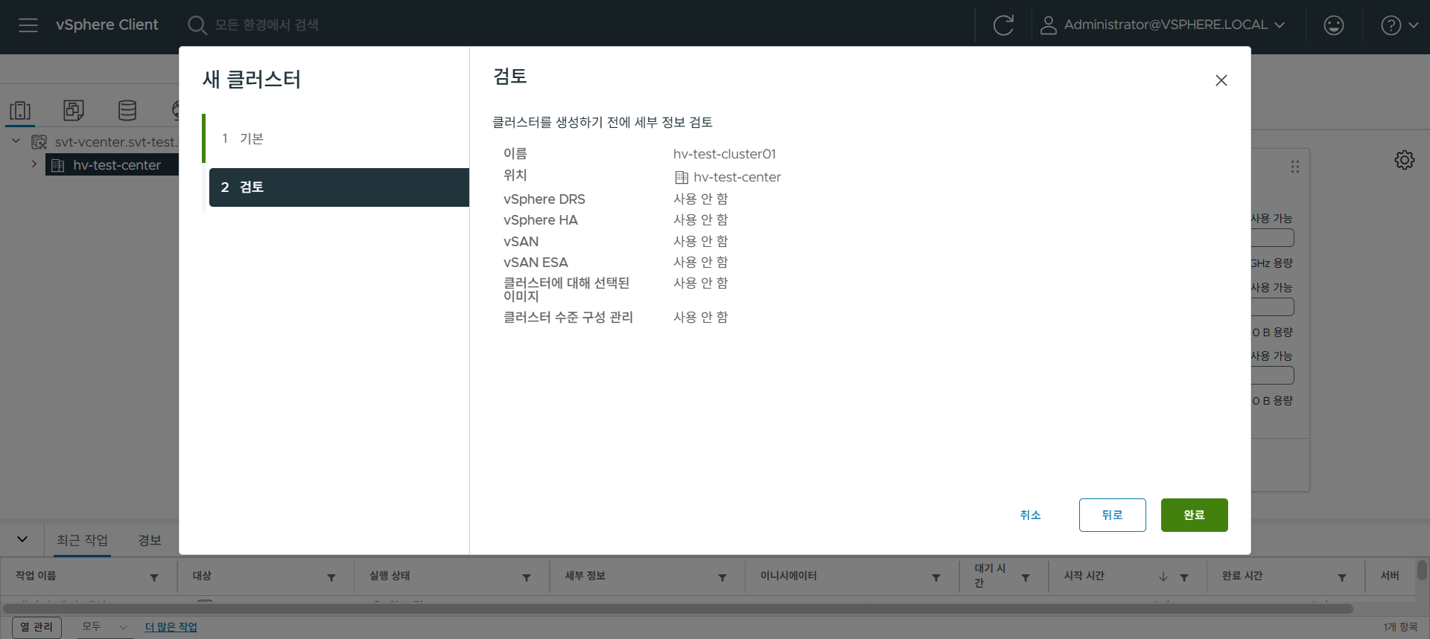Screen dimensions: 1430x639
Task: Open the feedback smiley icon
Action: point(1333,25)
